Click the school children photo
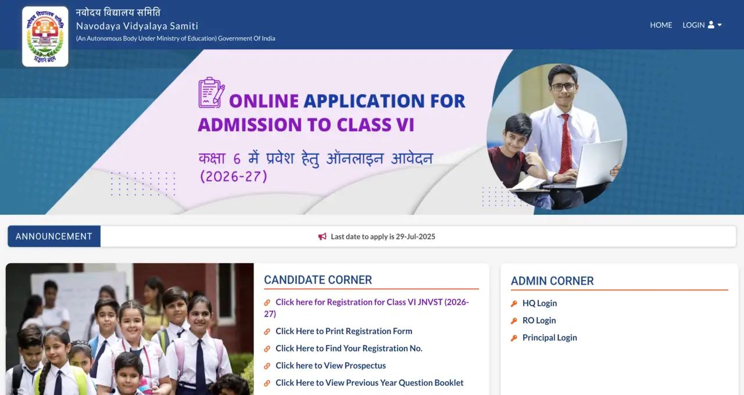 coord(130,329)
